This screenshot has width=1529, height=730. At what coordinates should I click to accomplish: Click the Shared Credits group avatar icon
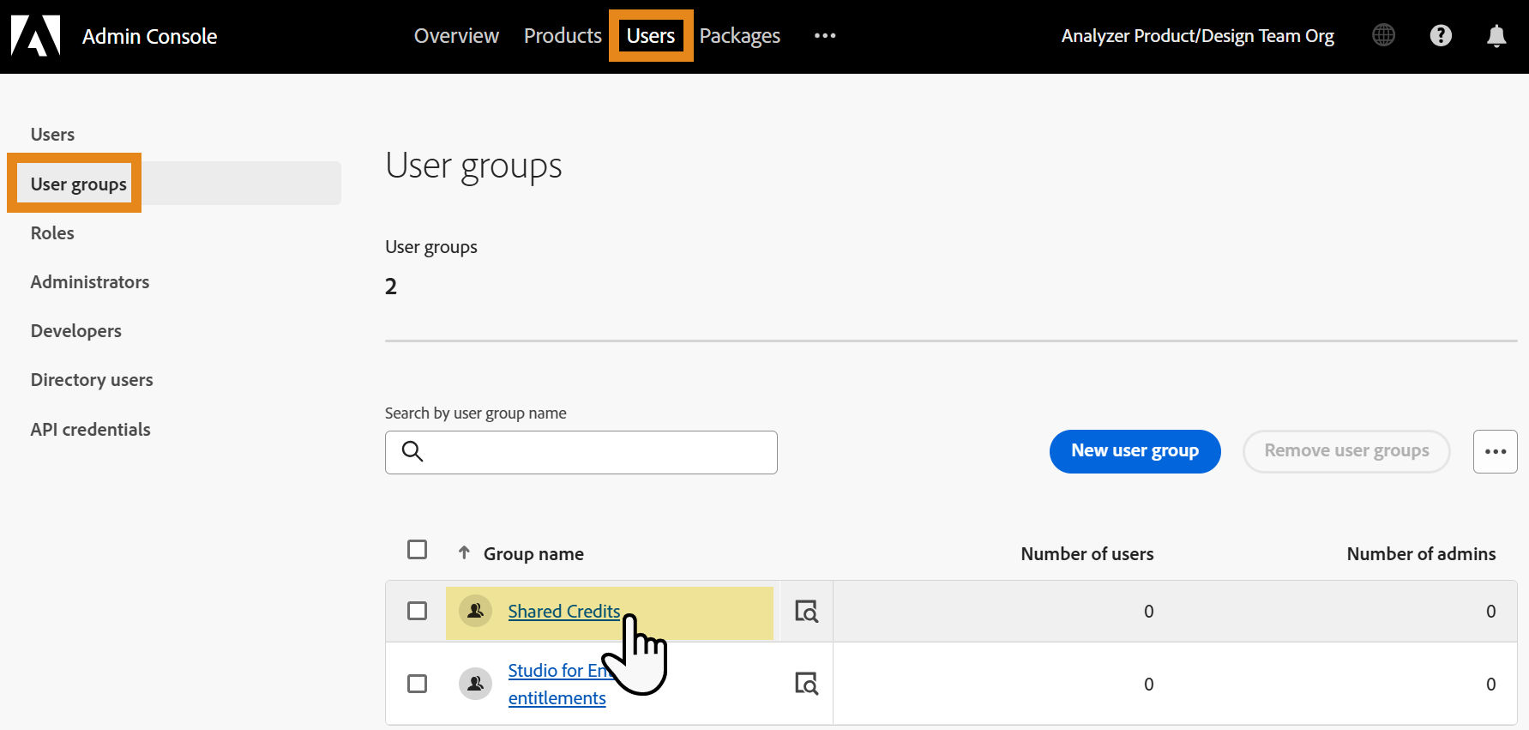[x=475, y=611]
